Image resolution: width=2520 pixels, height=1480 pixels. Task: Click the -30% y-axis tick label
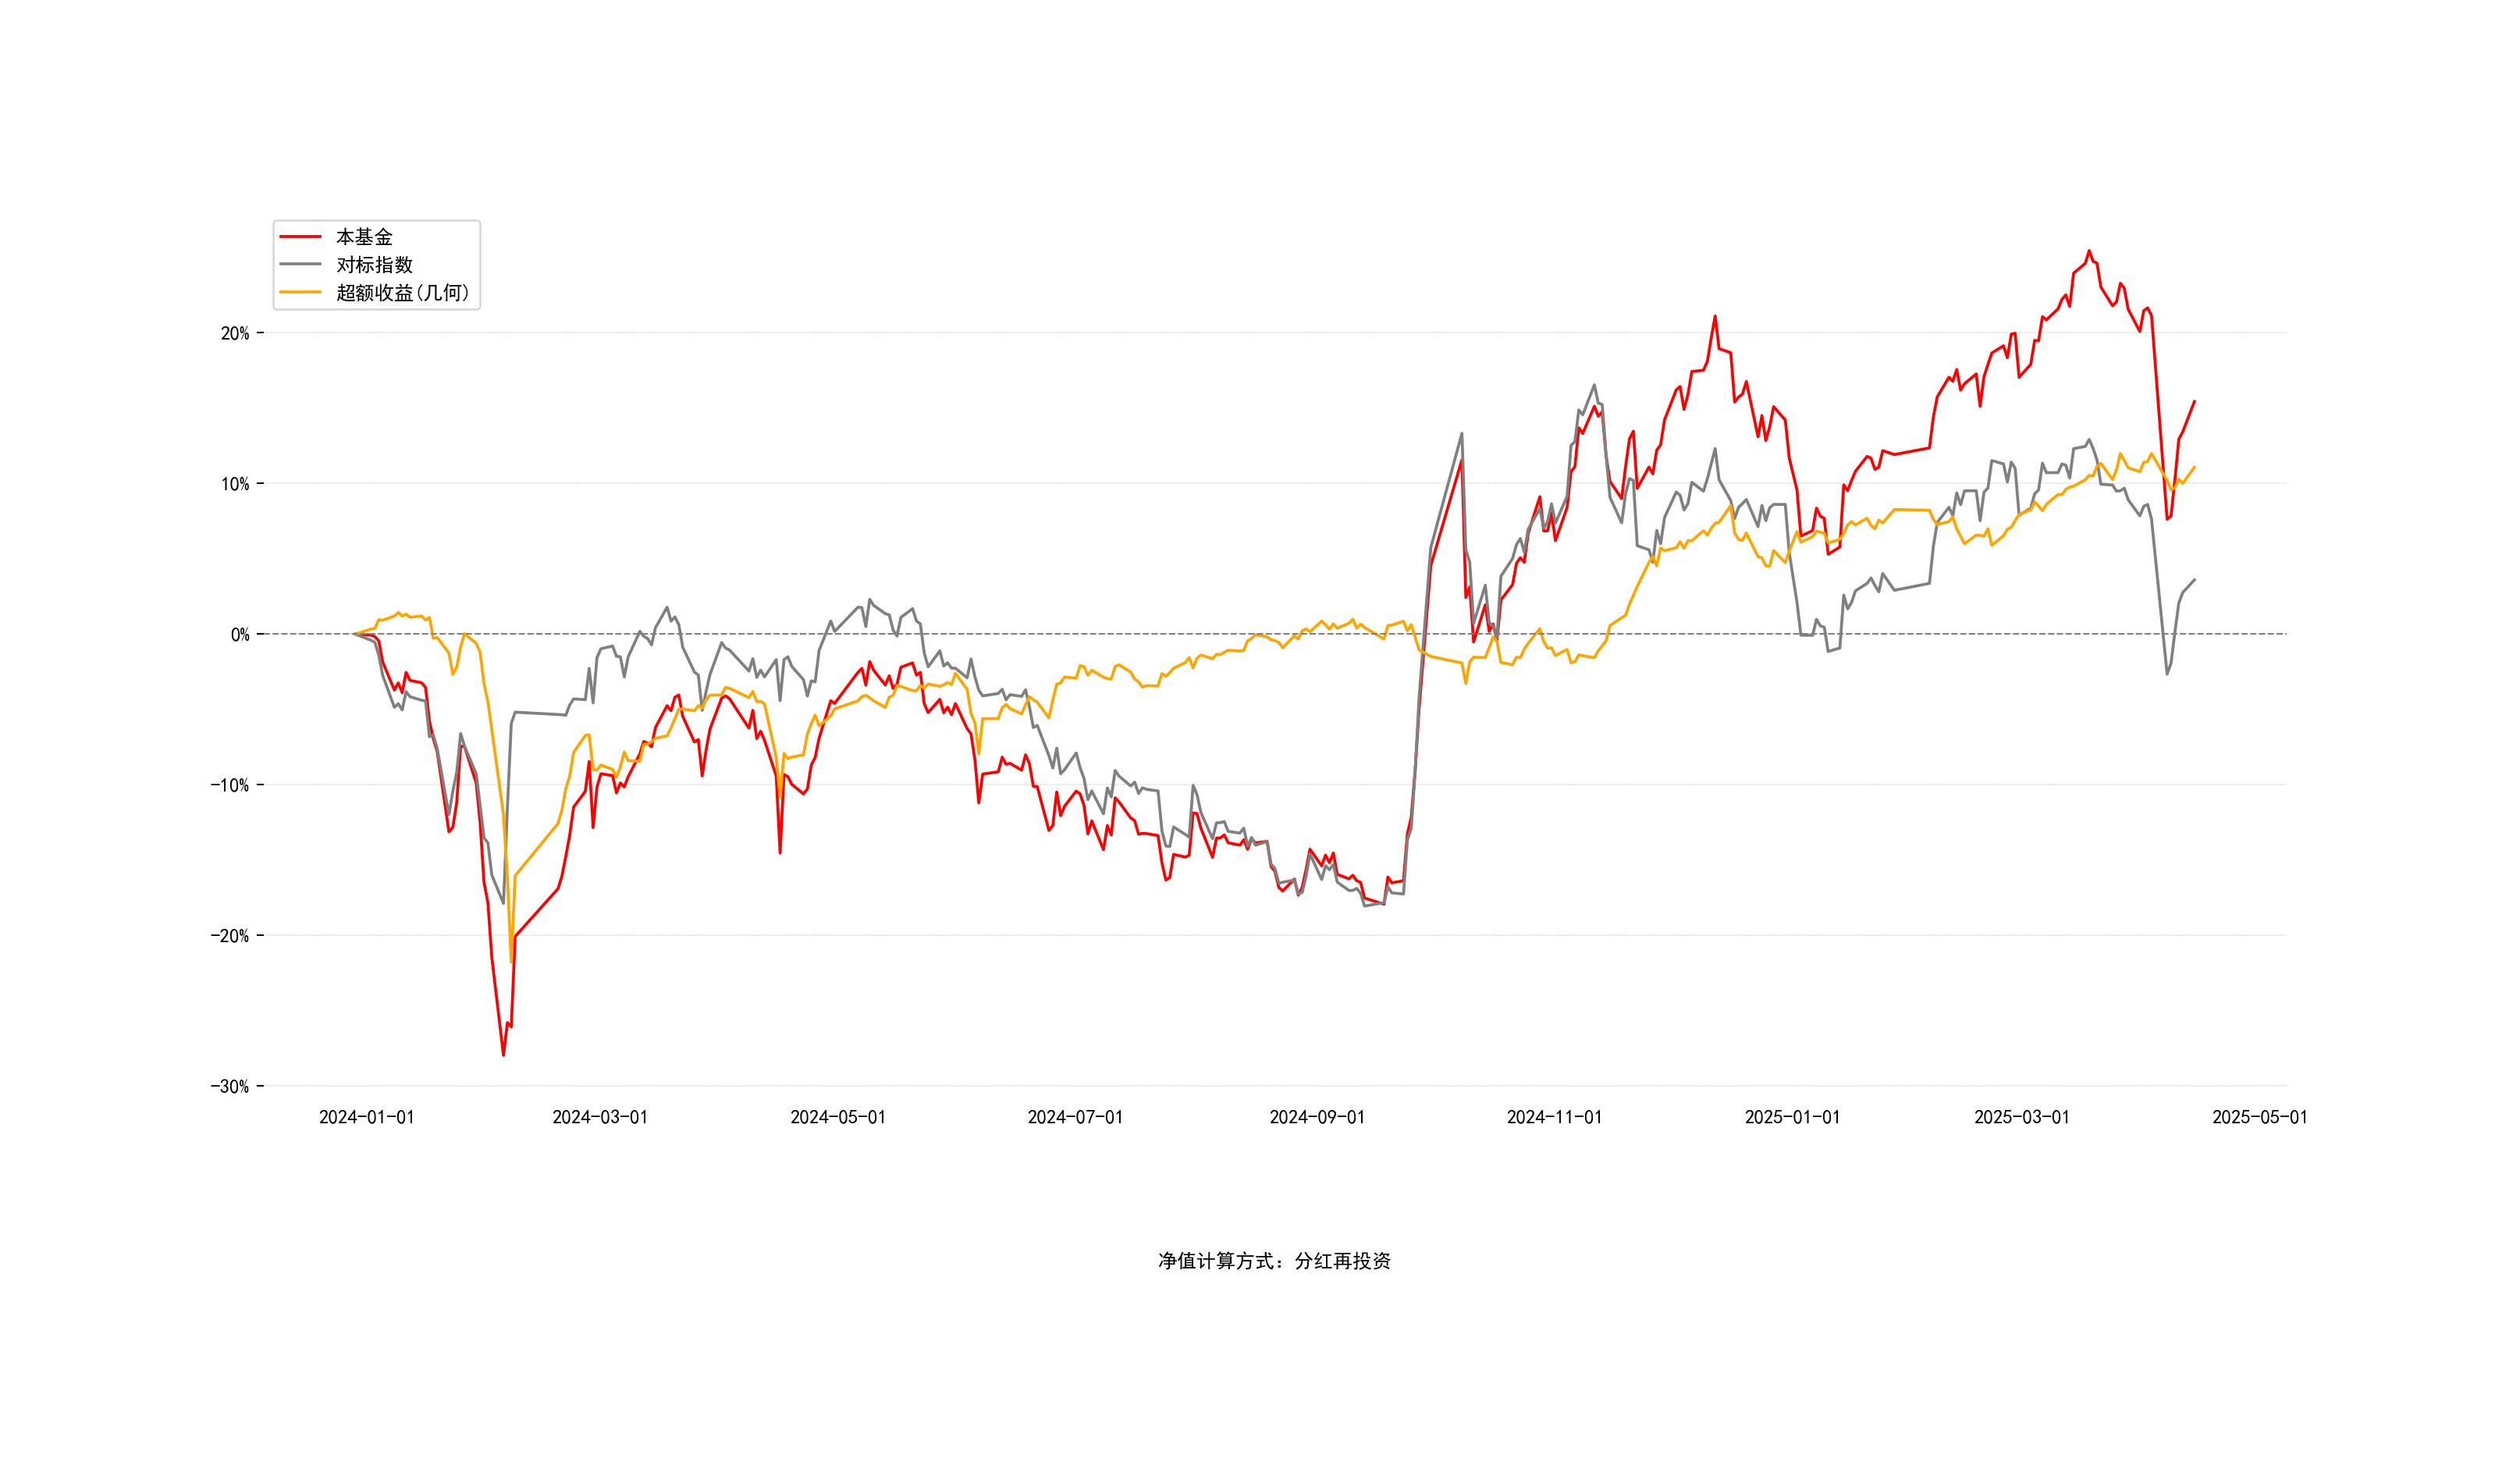(x=229, y=1087)
